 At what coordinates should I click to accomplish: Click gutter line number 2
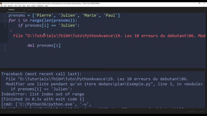[x=5, y=20]
